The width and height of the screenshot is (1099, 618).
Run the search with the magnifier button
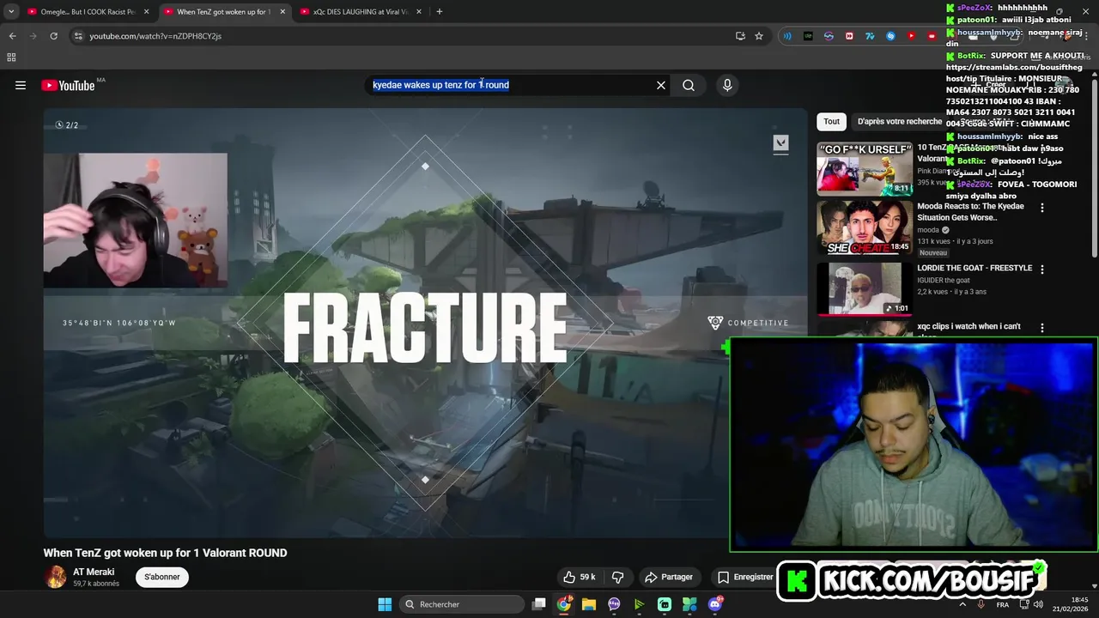point(689,85)
